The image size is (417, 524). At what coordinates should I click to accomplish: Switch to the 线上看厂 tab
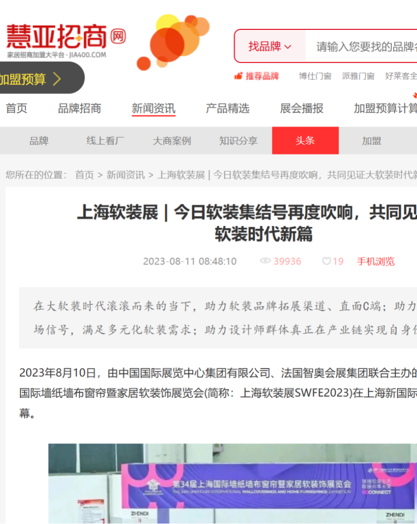105,141
